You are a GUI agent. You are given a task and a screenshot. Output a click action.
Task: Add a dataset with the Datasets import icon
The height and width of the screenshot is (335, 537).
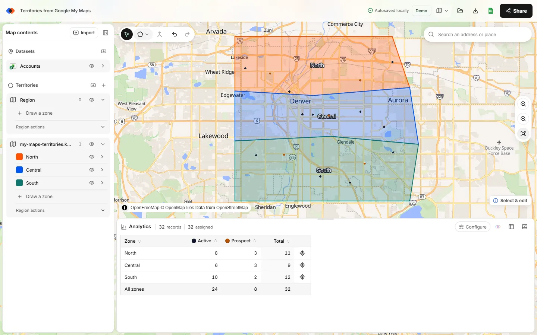104,51
